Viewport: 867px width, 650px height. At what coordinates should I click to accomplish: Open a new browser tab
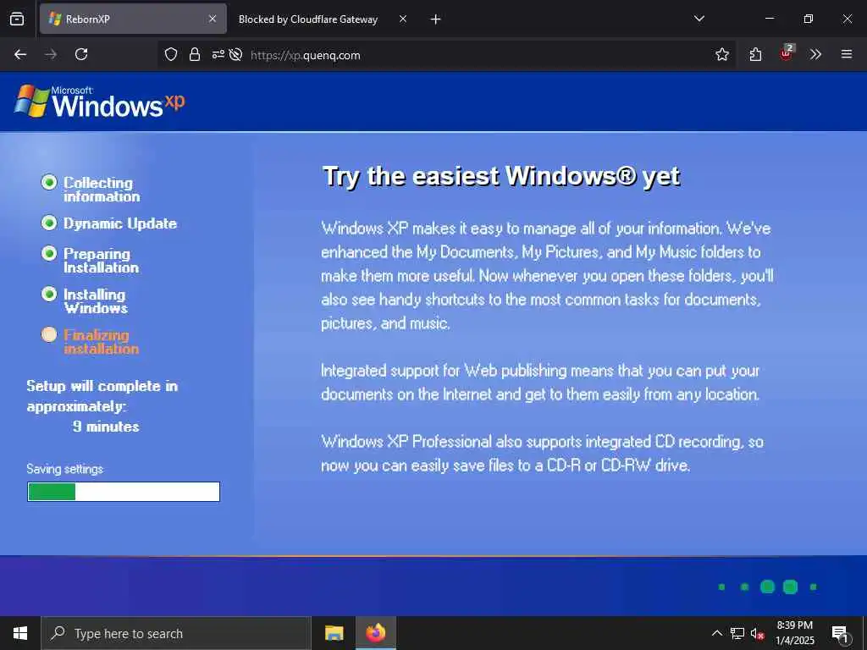click(436, 19)
